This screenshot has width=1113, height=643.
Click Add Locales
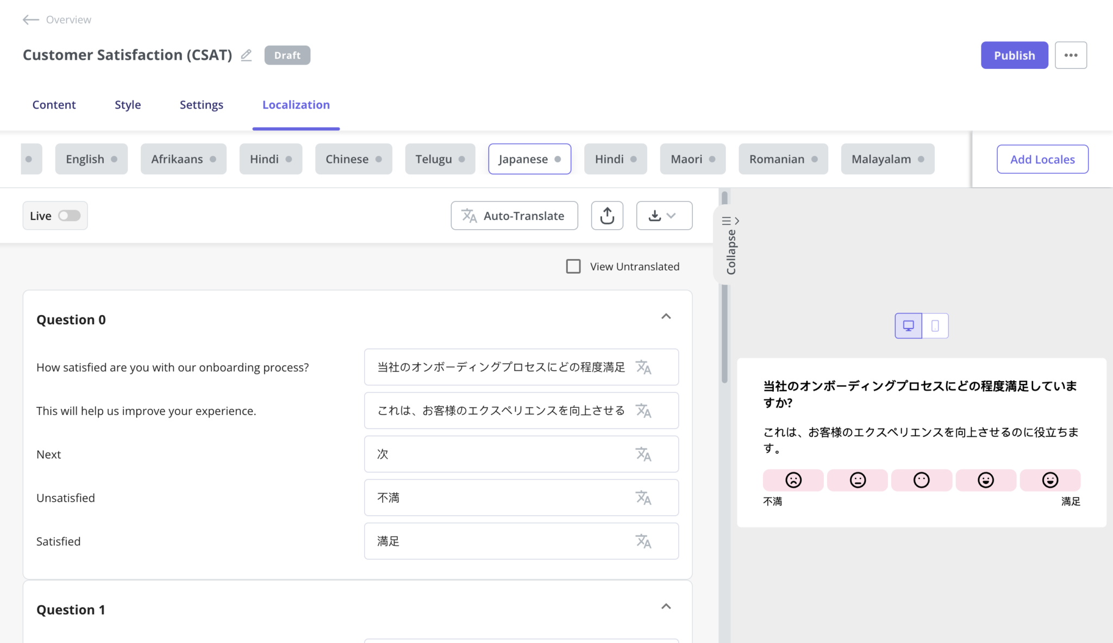(x=1042, y=159)
